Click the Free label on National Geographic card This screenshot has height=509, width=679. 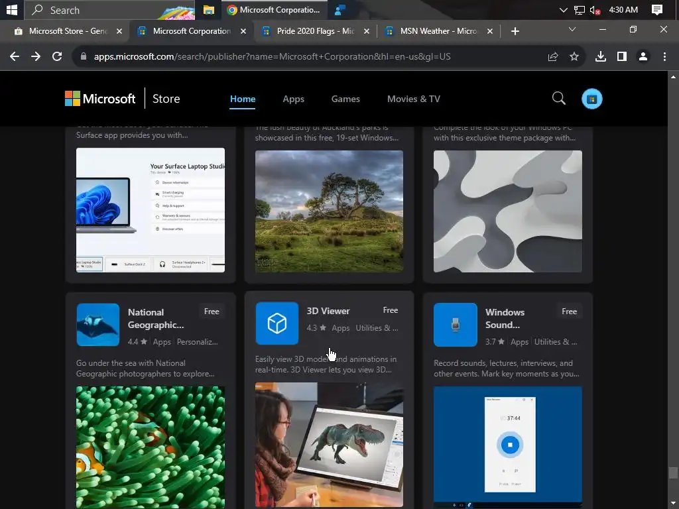[212, 311]
